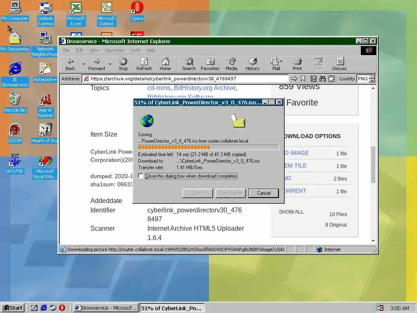Viewport: 417px width, 313px height.
Task: Cancel the download
Action: pos(263,193)
